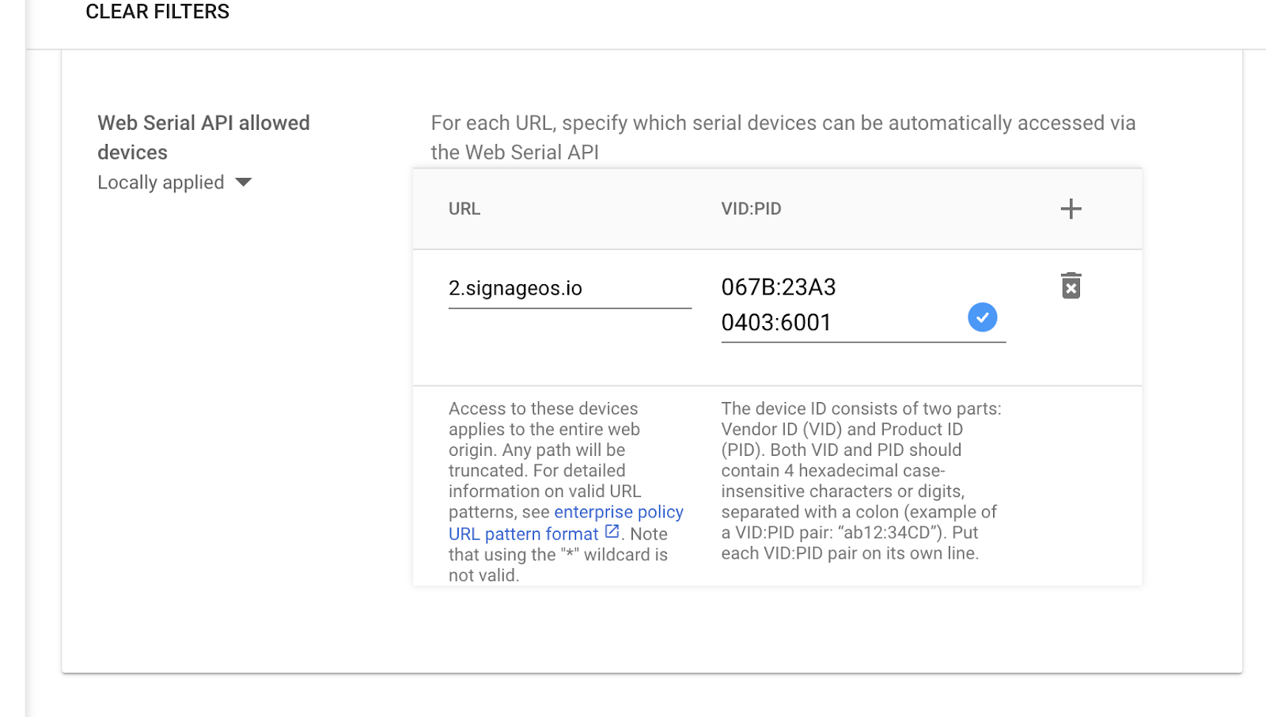The width and height of the screenshot is (1266, 717).
Task: Click the 067B:23A3 VID:PID line
Action: [x=779, y=287]
